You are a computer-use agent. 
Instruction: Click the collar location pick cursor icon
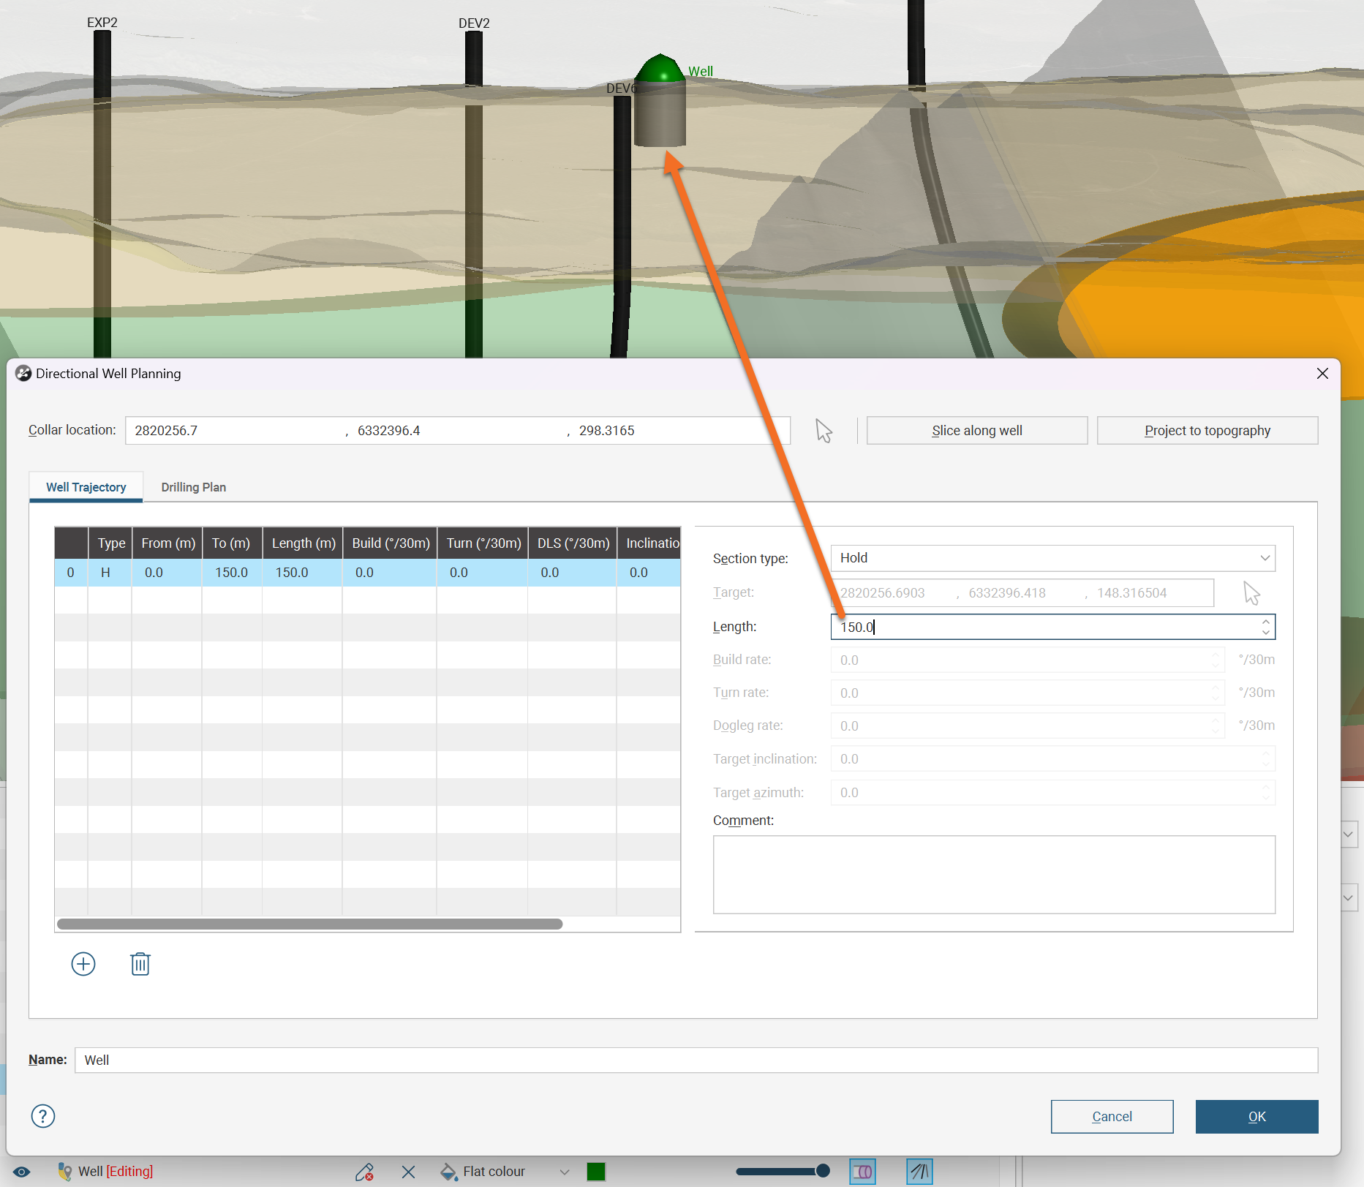coord(824,431)
